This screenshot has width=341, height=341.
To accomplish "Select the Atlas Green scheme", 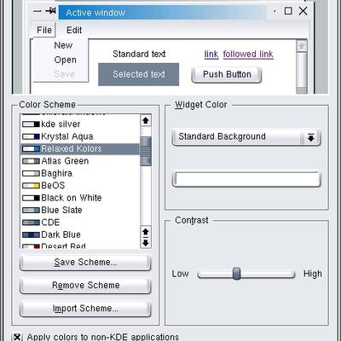I will click(80, 161).
